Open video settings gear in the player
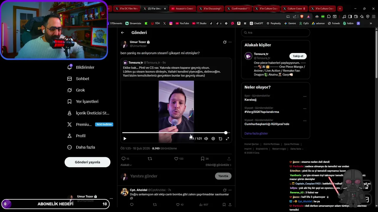 click(x=213, y=139)
